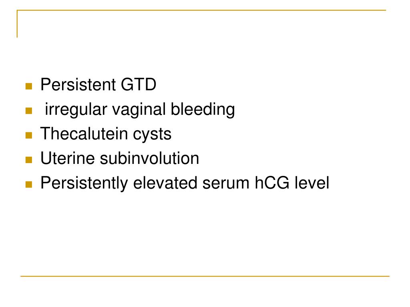Click the word Uterine
Screen dimensions: 410x307
click(x=67, y=158)
